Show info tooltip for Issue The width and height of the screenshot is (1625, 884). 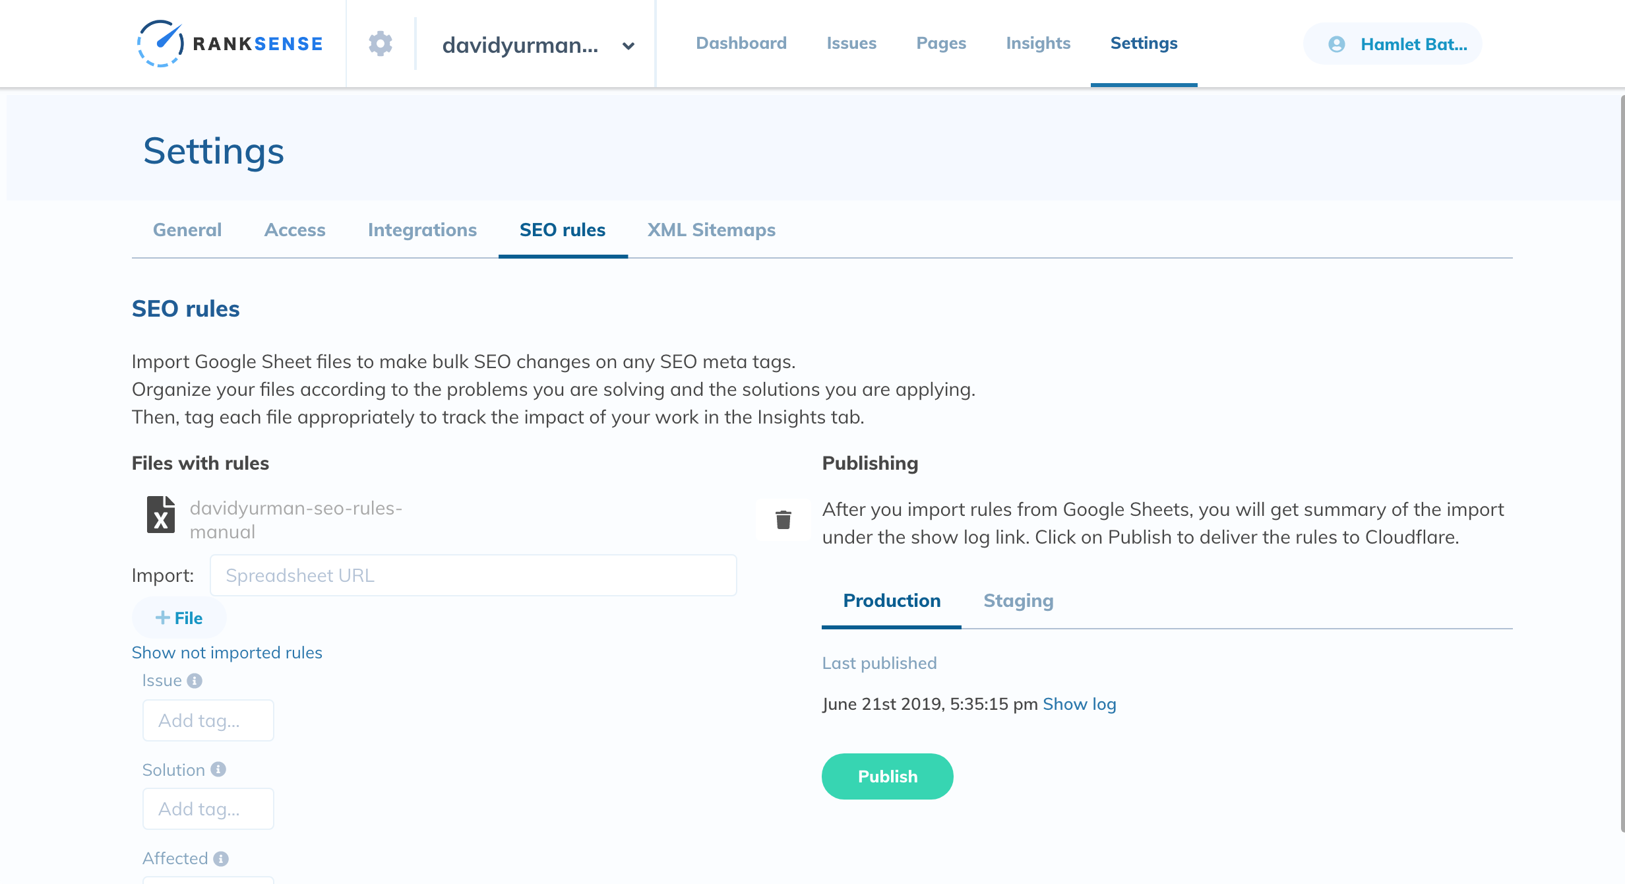point(195,681)
